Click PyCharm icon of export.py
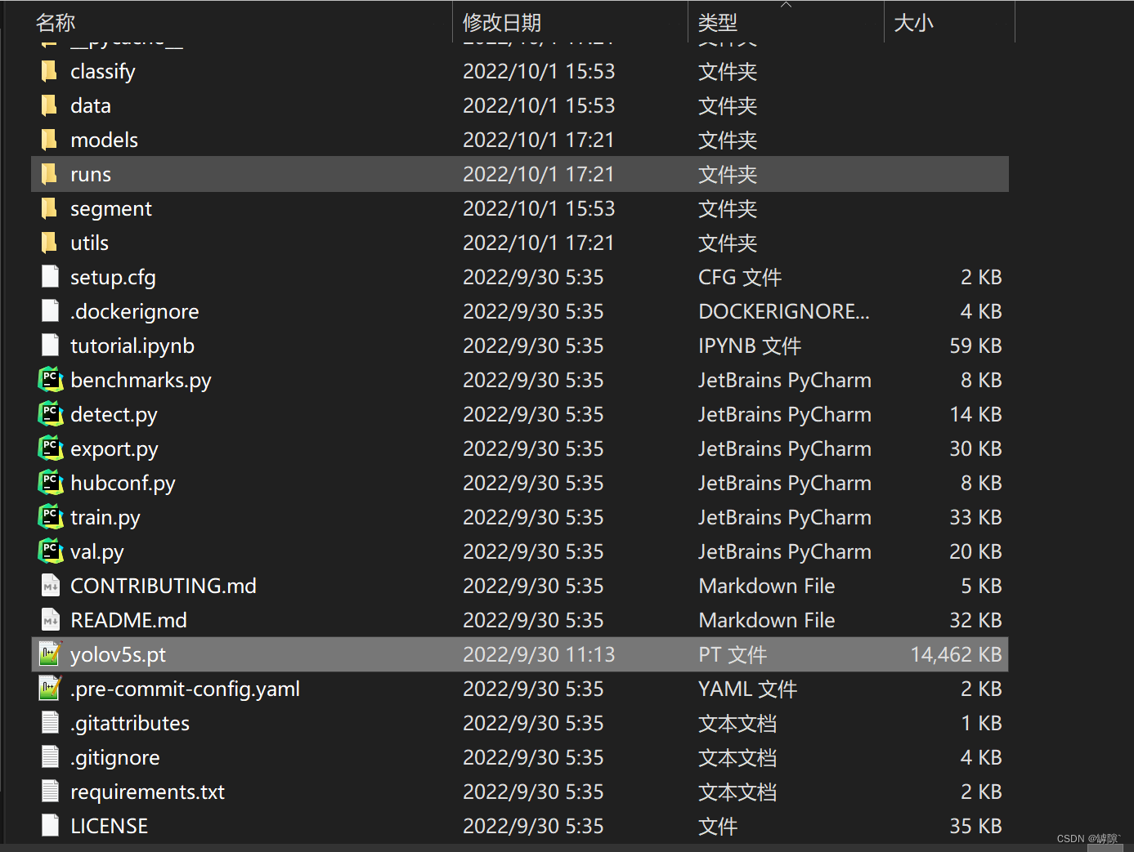 coord(51,448)
